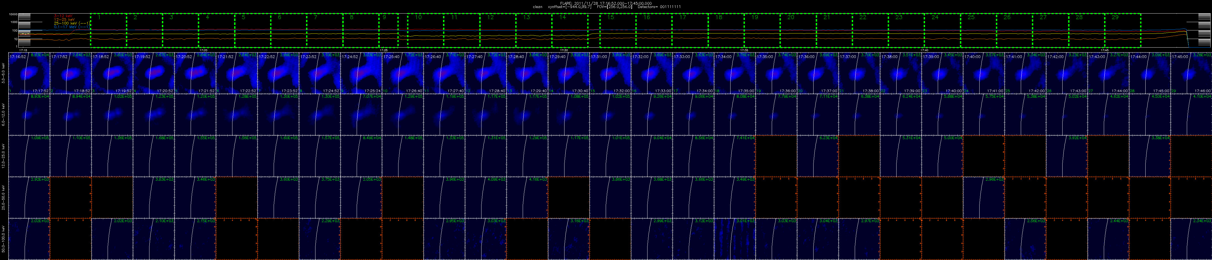
Task: Select time interval box 14 on the lightcurve
Action: [x=570, y=30]
